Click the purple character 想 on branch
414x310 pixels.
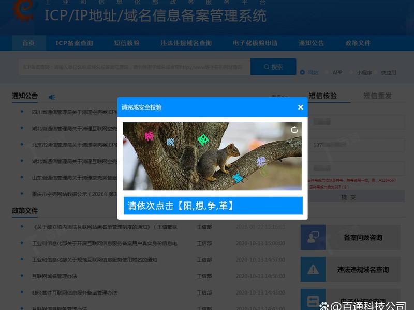point(261,161)
